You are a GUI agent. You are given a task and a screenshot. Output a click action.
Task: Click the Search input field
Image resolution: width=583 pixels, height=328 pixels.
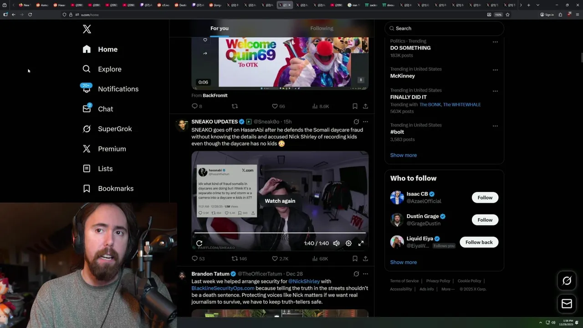pyautogui.click(x=444, y=28)
